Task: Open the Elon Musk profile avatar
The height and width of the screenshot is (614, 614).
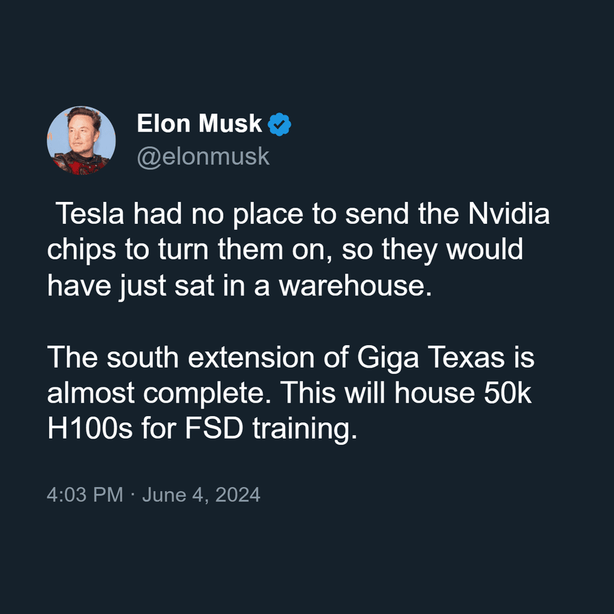Action: pos(81,140)
